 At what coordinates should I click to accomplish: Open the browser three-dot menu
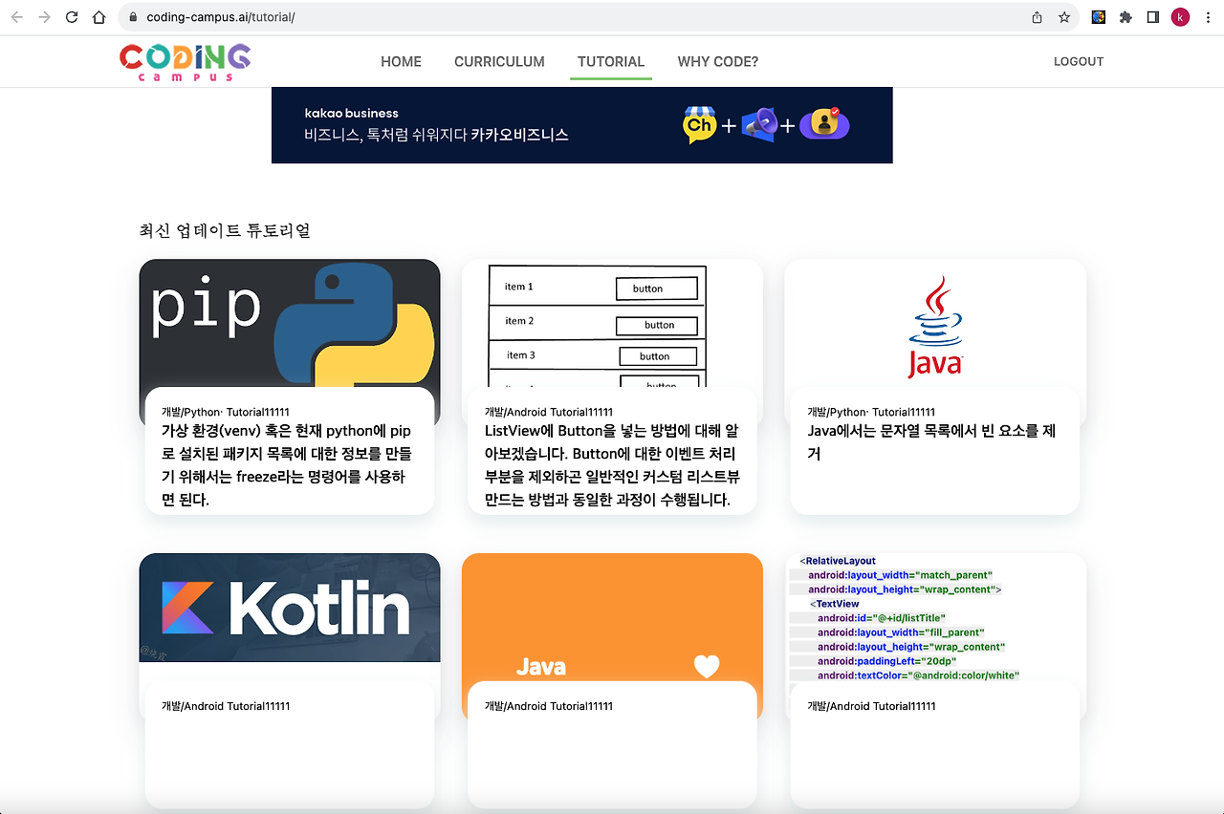1209,17
